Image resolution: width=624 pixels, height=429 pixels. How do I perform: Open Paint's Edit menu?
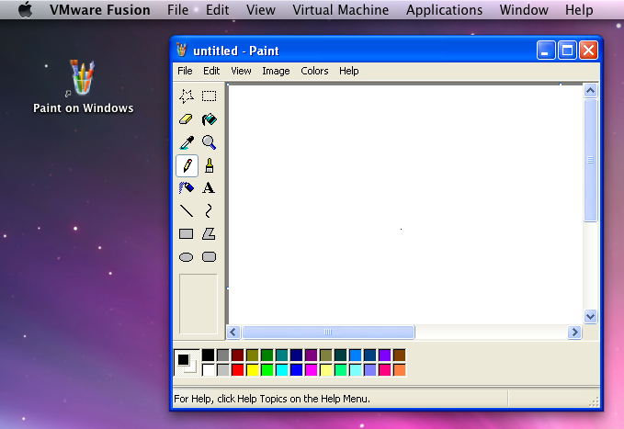tap(211, 71)
